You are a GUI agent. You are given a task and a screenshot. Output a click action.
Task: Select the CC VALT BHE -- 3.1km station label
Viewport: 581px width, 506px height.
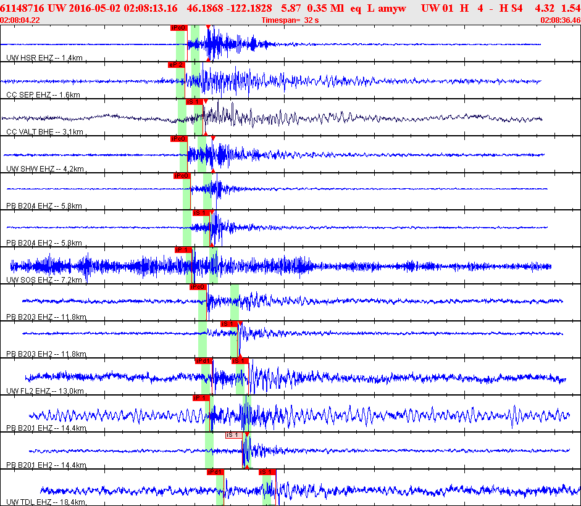pyautogui.click(x=44, y=132)
